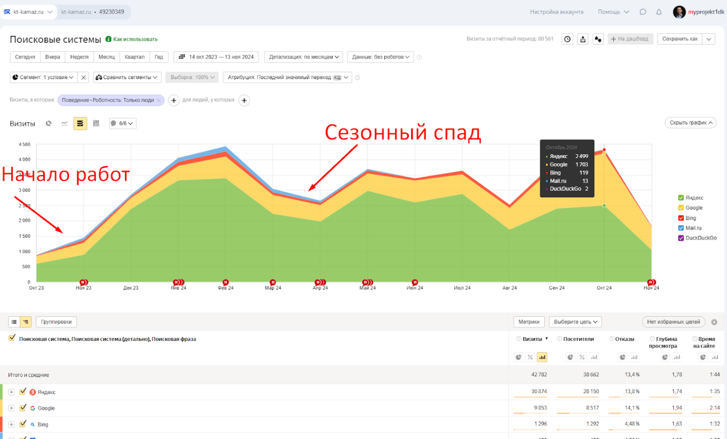The image size is (727, 439).
Task: Expand the Яндекс row
Action: coord(11,392)
